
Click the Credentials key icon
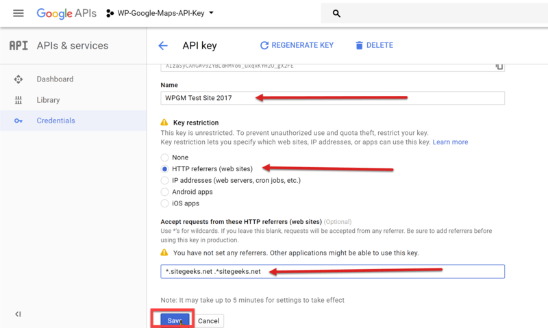[18, 121]
